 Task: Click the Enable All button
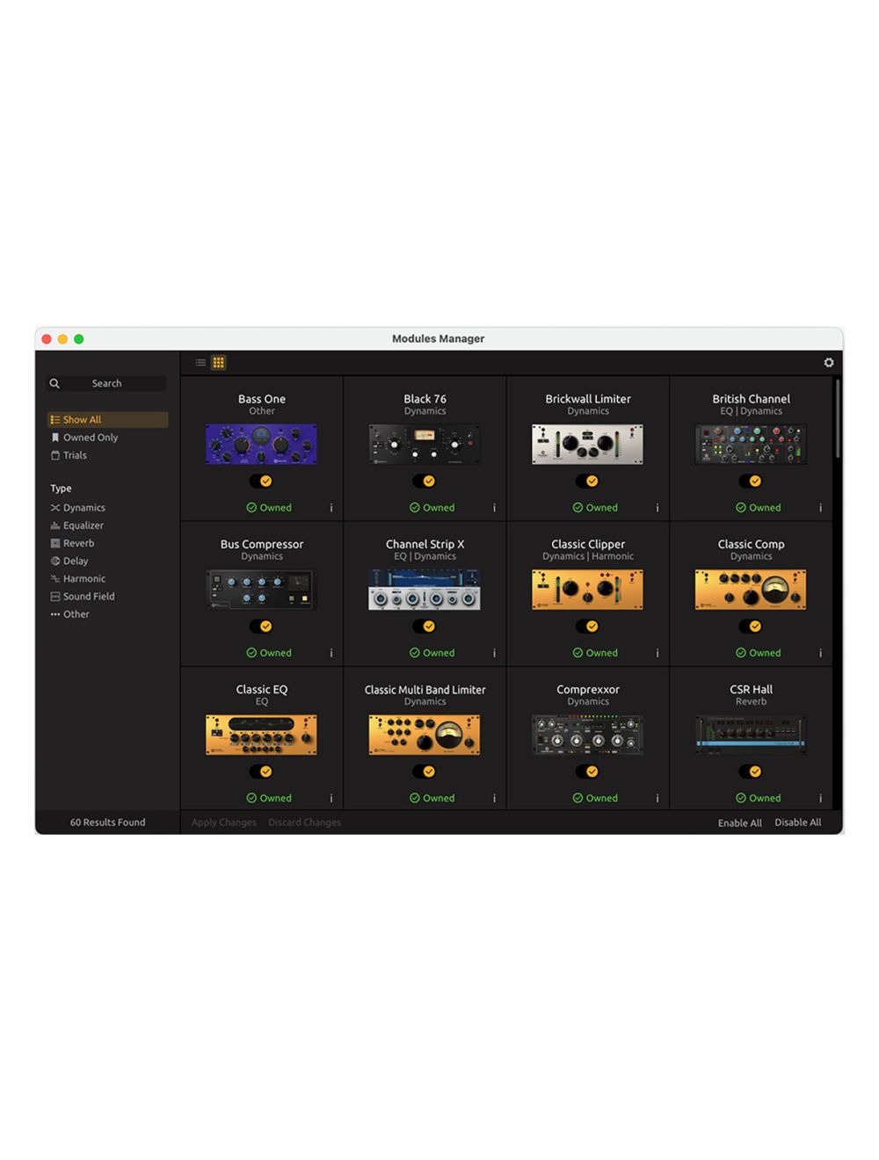click(x=739, y=822)
